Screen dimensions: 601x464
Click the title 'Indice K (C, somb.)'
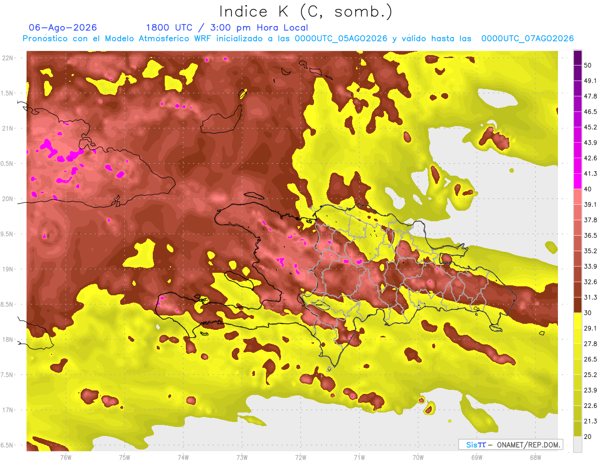[306, 12]
